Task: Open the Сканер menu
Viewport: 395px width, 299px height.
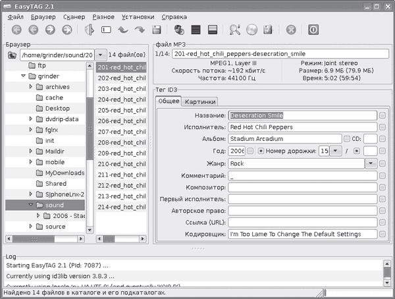Action: 73,15
